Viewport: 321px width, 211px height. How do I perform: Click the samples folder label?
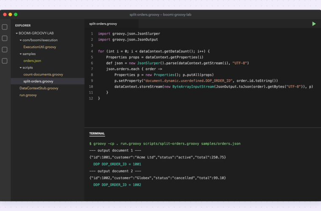click(29, 54)
